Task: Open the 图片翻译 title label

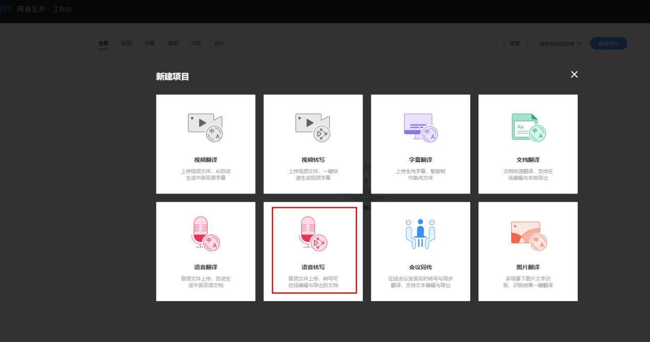Action: 528,267
